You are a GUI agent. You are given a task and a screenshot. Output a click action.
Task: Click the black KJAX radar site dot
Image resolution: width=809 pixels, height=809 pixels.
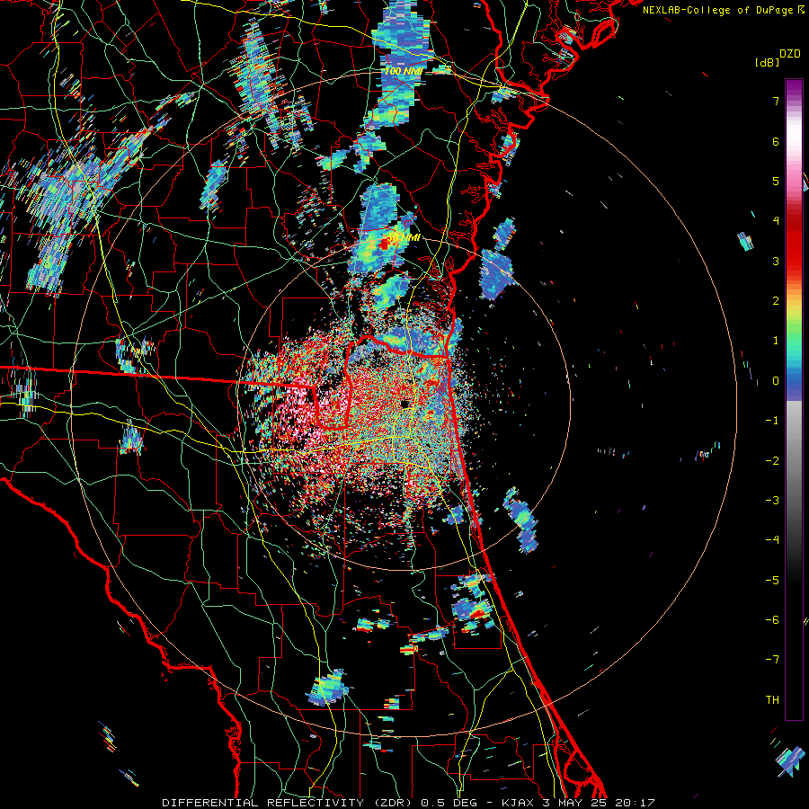[x=404, y=403]
